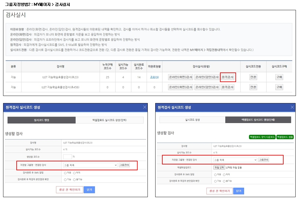The width and height of the screenshot is (299, 203).
Task: Click 생성 전 확인하기 in Excel upload dialog
Action: click(x=219, y=191)
